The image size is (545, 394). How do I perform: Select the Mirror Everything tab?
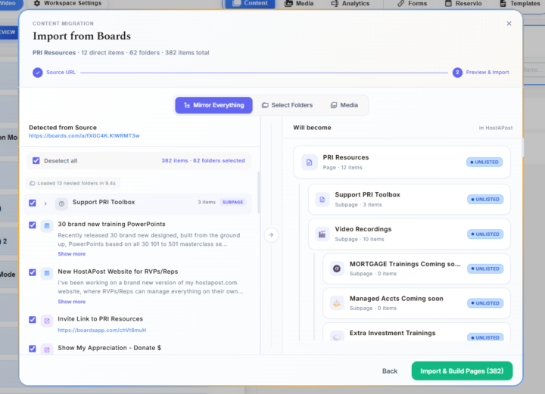coord(213,105)
